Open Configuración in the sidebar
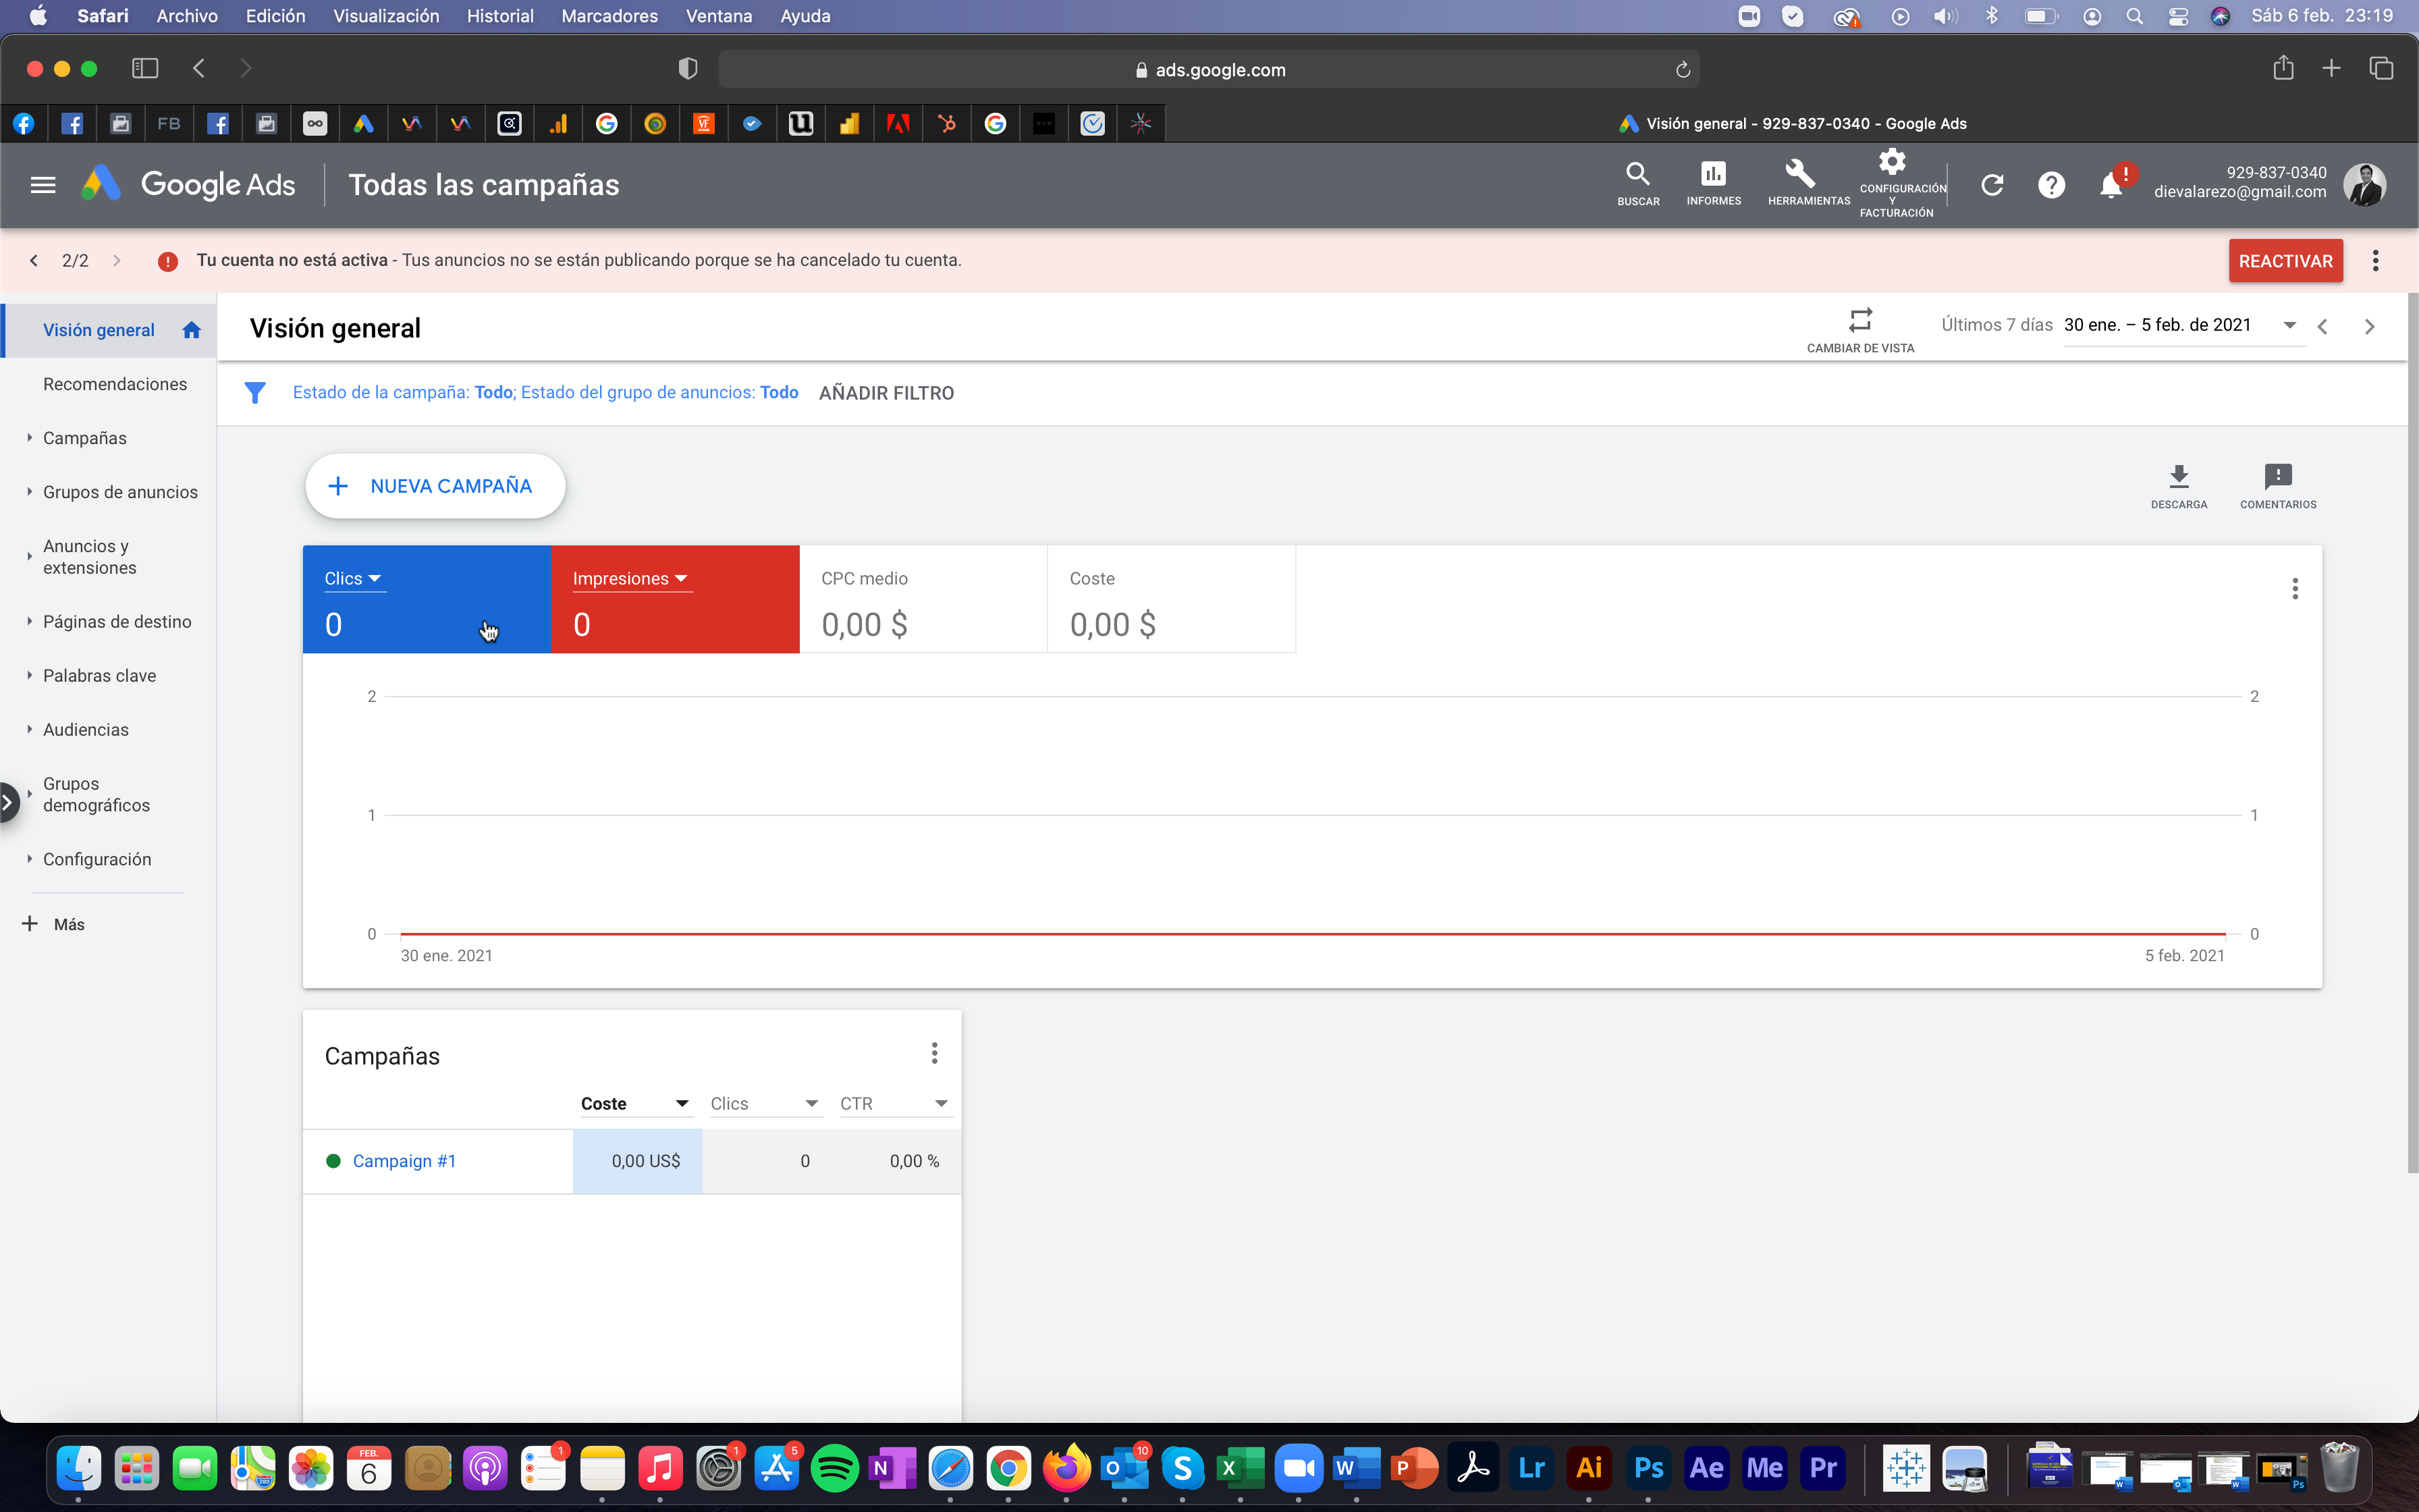Screen dimensions: 2419x1512 click(x=97, y=860)
